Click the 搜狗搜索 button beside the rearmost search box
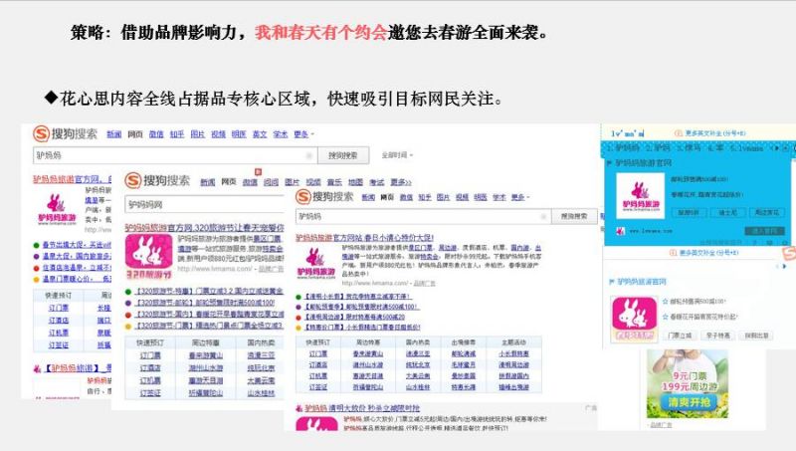 pyautogui.click(x=343, y=155)
